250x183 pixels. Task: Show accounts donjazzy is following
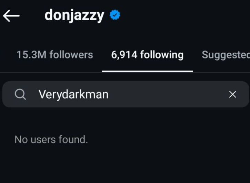pos(147,55)
